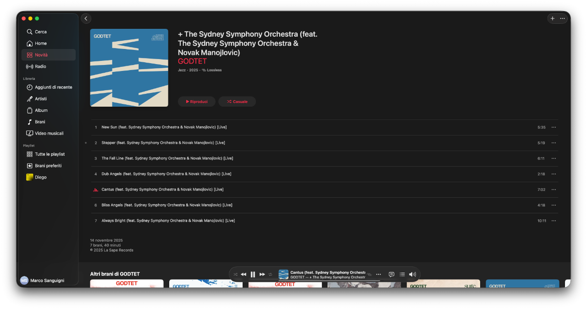
Task: Skip to the next track
Action: (262, 274)
